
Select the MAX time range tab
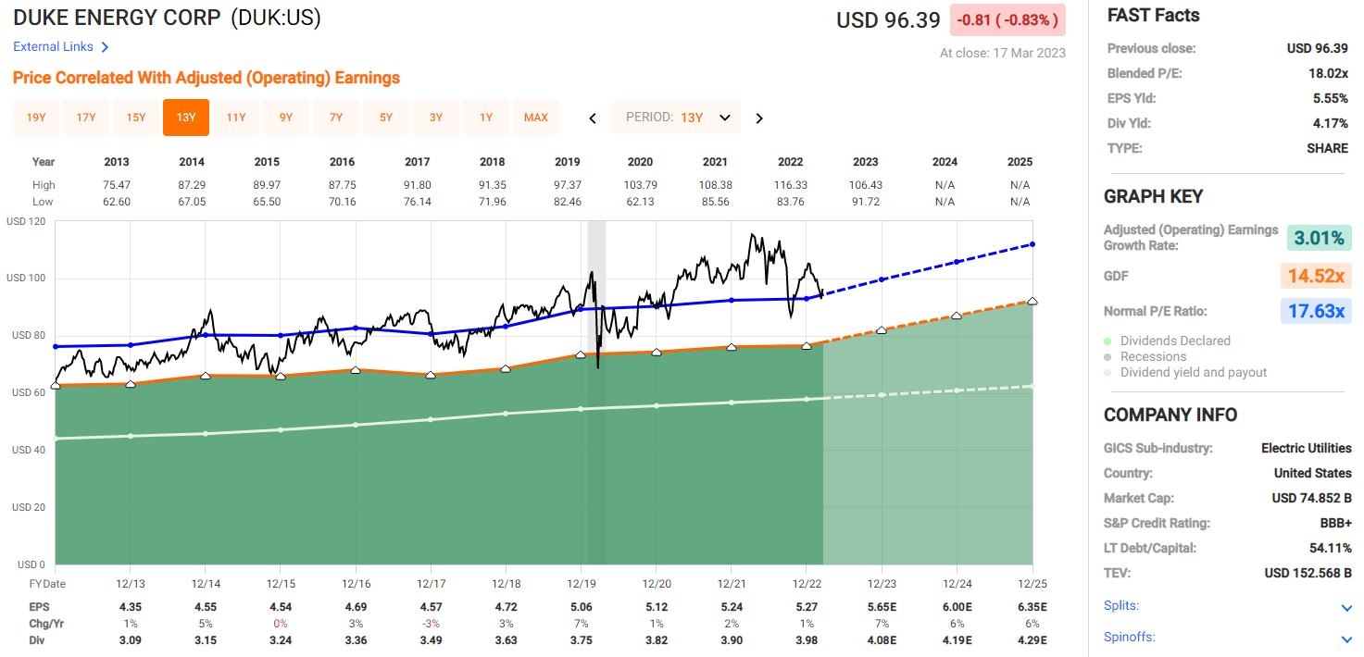click(x=536, y=118)
